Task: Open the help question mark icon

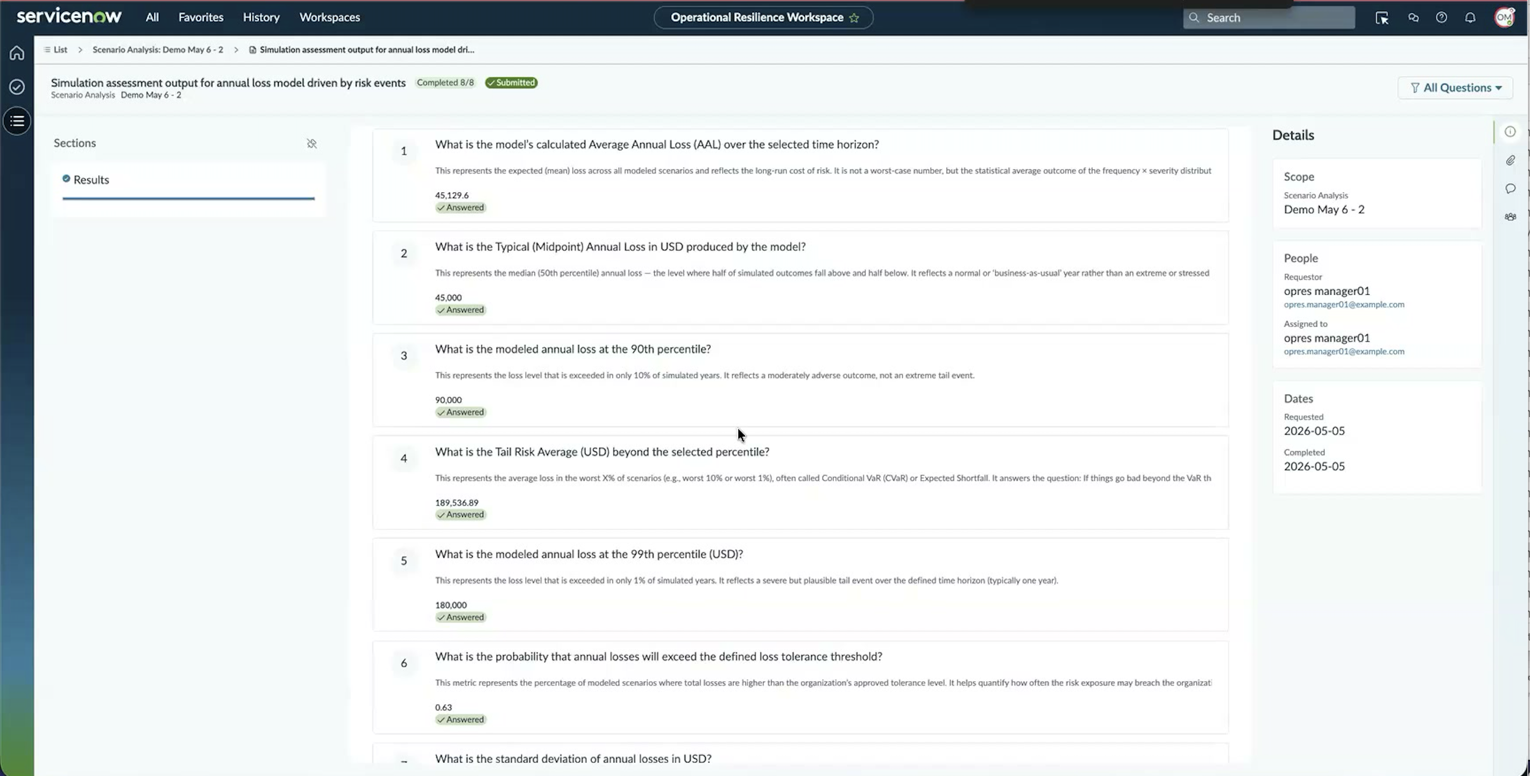Action: pos(1441,18)
